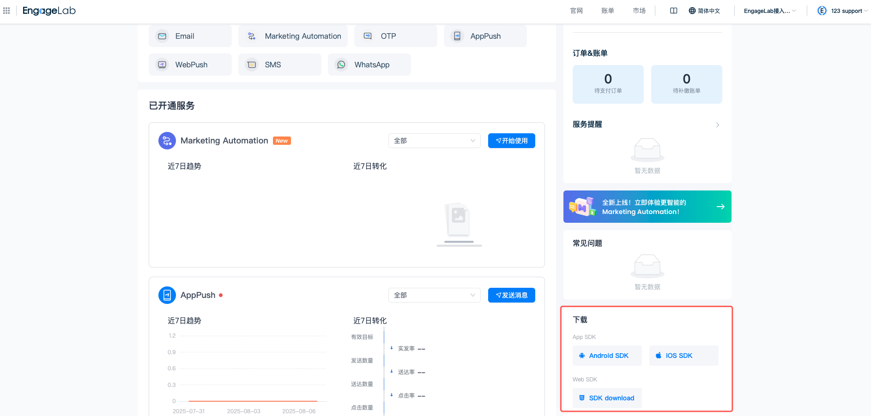Viewport: 871px width, 416px height.
Task: Click the AppPush product icon
Action: (457, 36)
